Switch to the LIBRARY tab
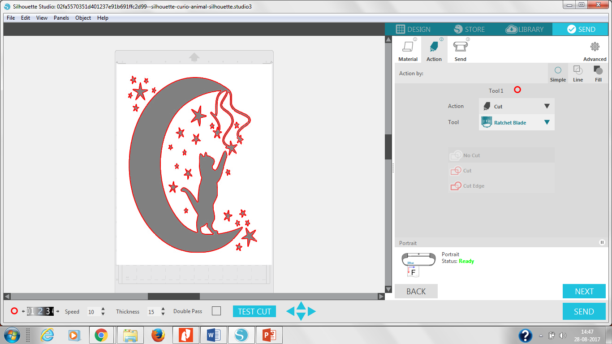612x344 pixels. (524, 29)
